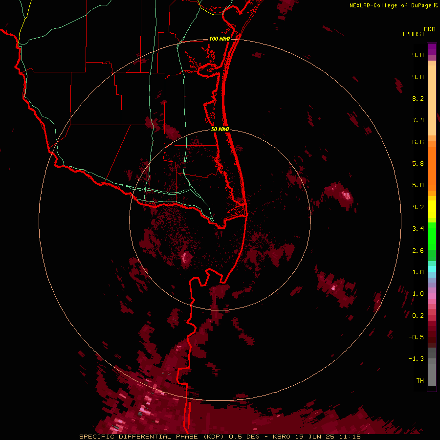440x440 pixels.
Task: Click the 1.0 value on the color scale
Action: [x=418, y=294]
